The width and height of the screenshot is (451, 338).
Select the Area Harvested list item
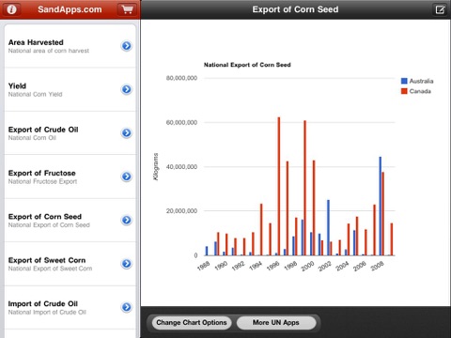click(70, 46)
